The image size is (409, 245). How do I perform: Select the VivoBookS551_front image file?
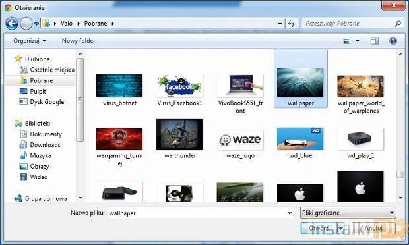[240, 94]
